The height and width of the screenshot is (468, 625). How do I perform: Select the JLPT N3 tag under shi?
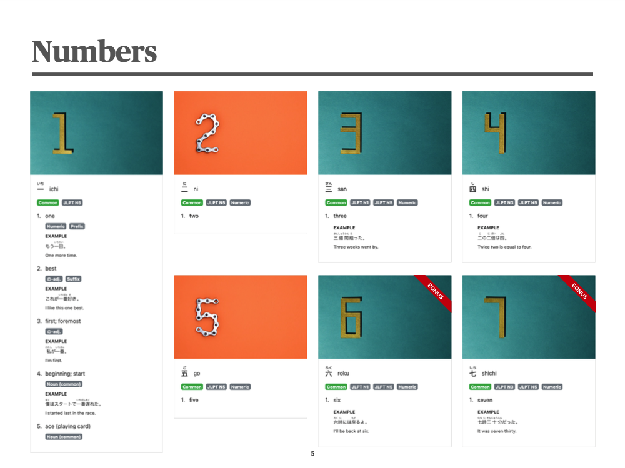coord(504,202)
